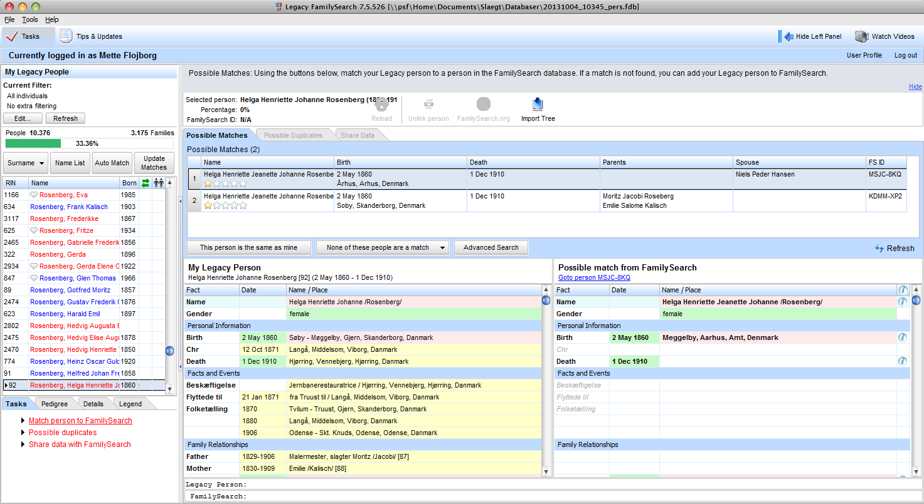
Task: Expand 'Possible duplicates' task arrow
Action: pyautogui.click(x=23, y=433)
